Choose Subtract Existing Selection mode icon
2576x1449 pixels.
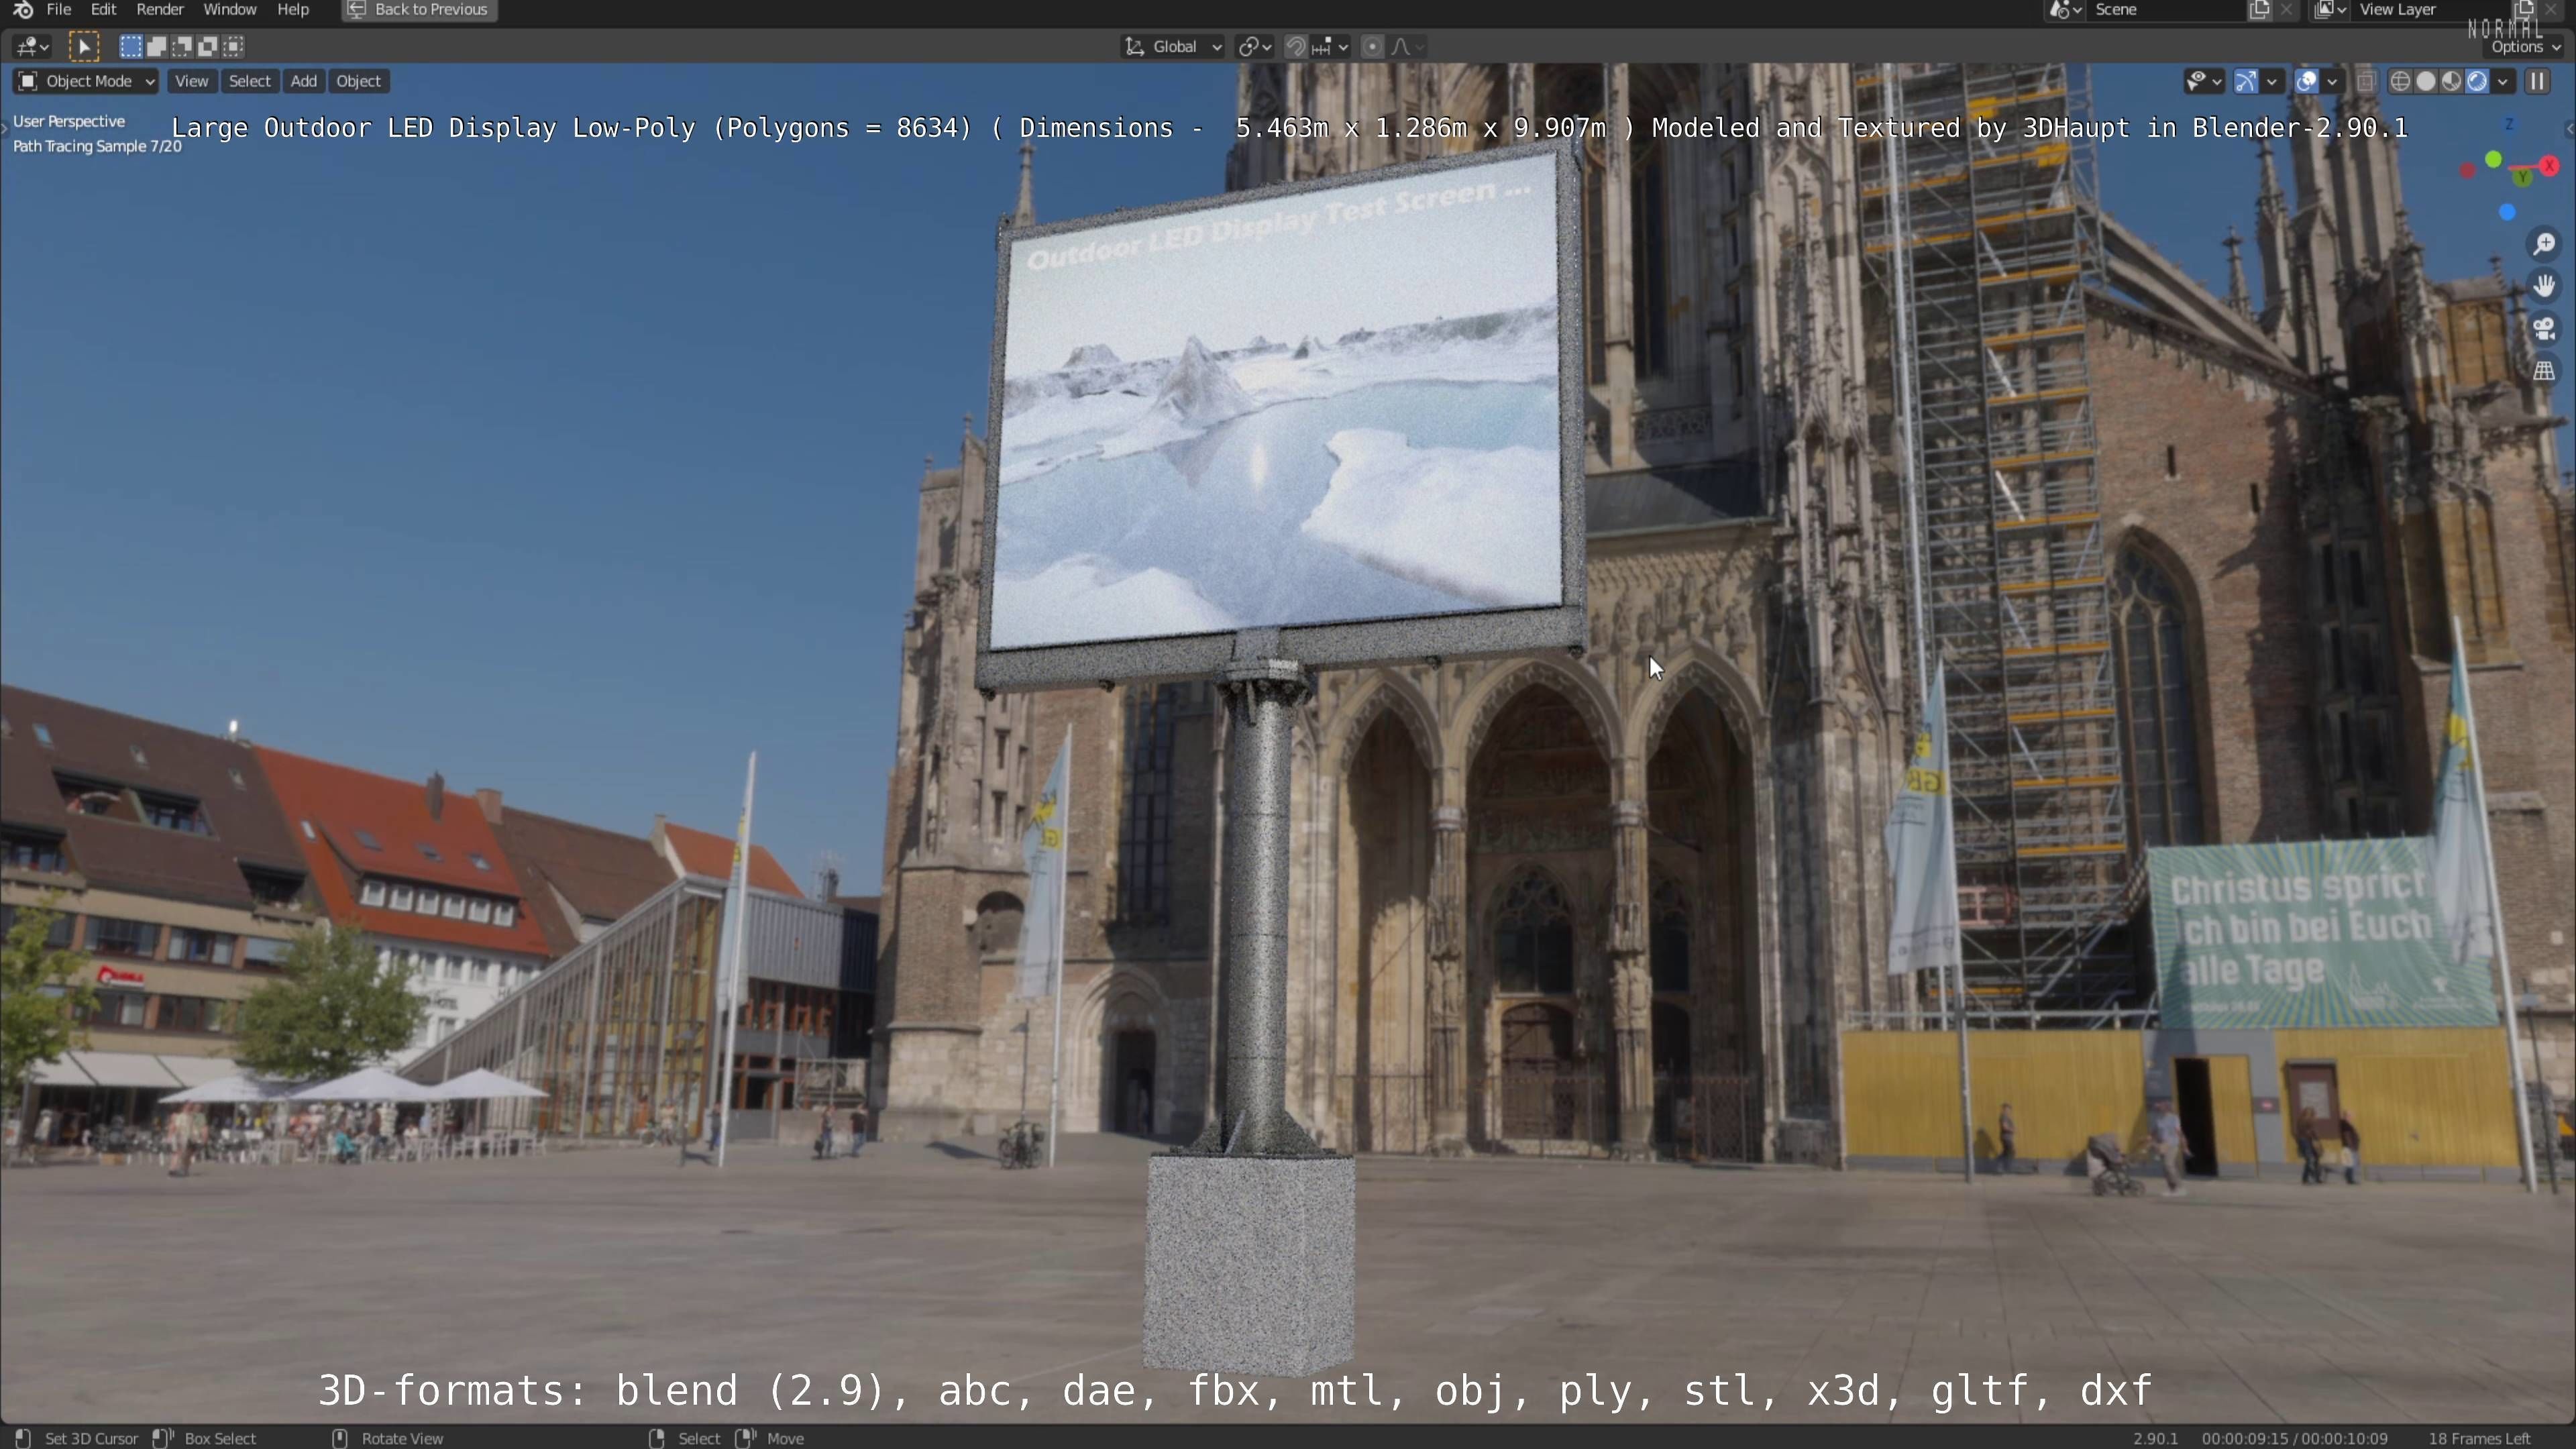(182, 46)
